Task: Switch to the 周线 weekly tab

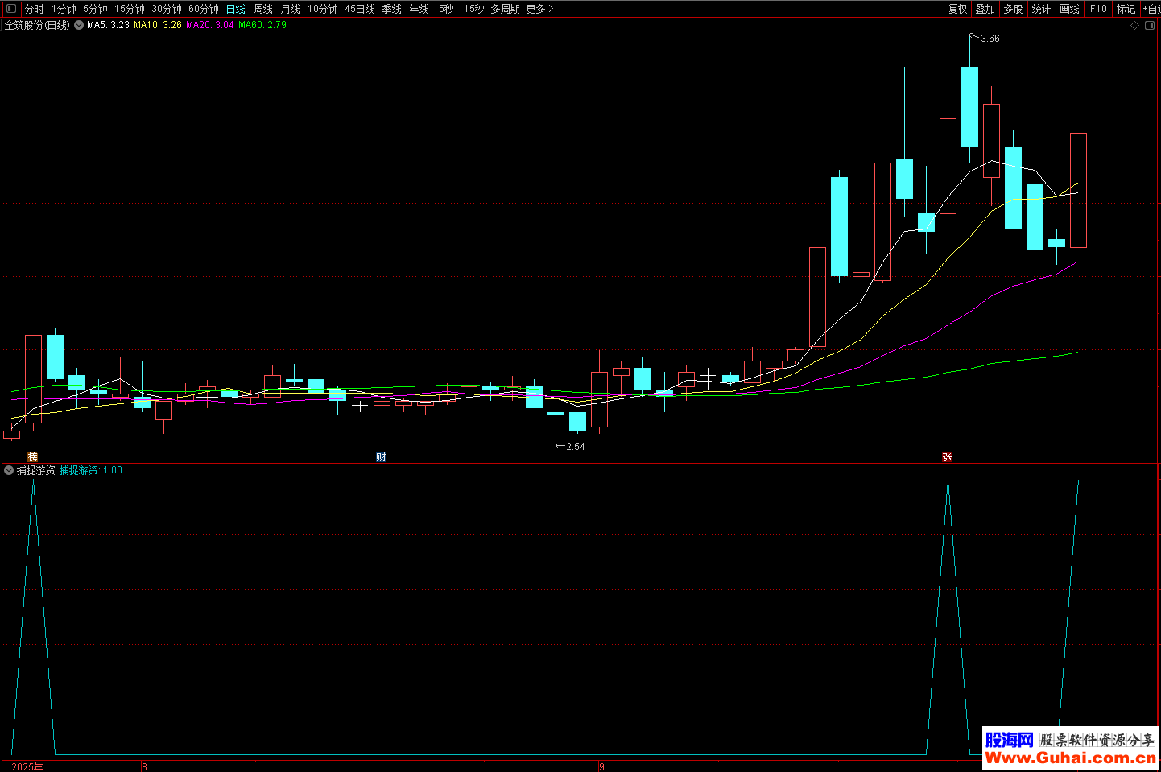Action: pyautogui.click(x=263, y=9)
